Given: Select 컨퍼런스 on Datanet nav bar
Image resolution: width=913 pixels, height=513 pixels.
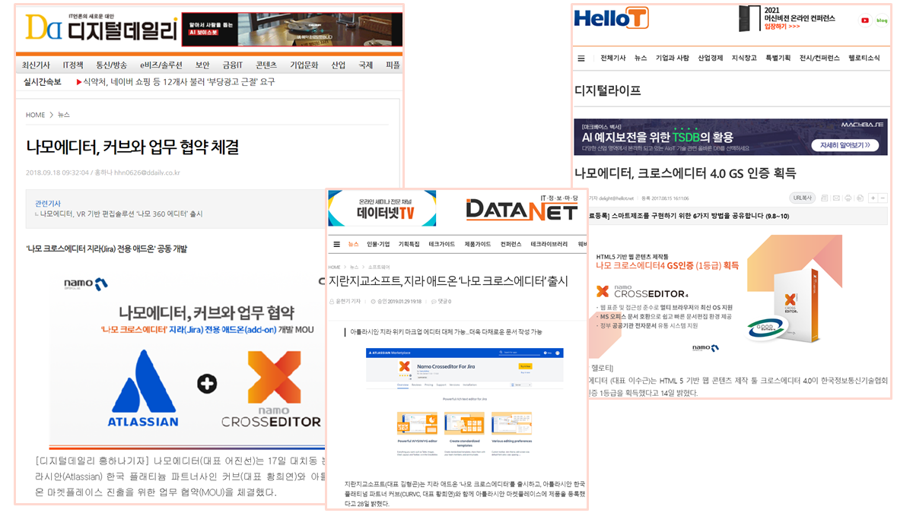Looking at the screenshot, I should point(511,244).
